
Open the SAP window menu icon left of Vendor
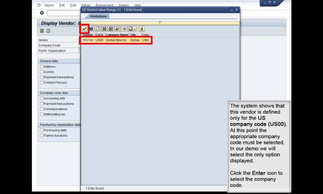pyautogui.click(x=39, y=5)
